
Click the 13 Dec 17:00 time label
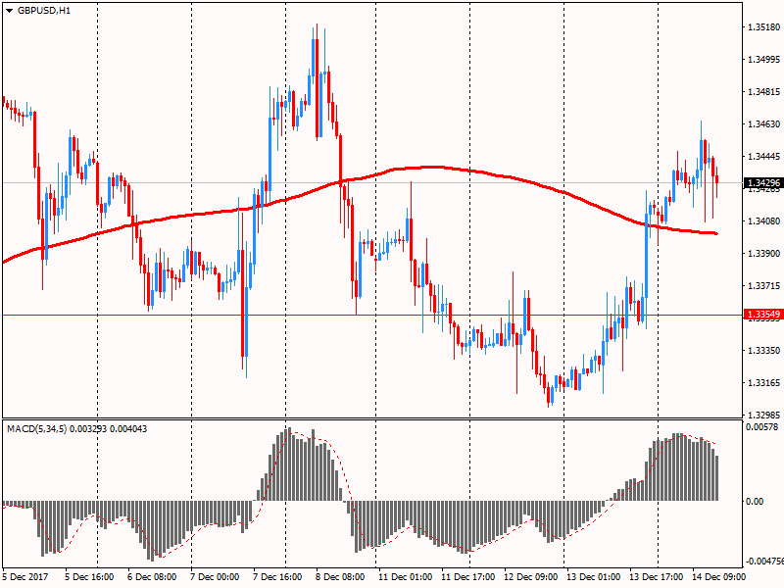656,577
